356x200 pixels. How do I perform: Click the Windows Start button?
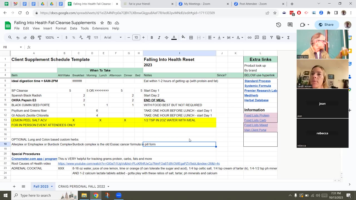pos(6,195)
